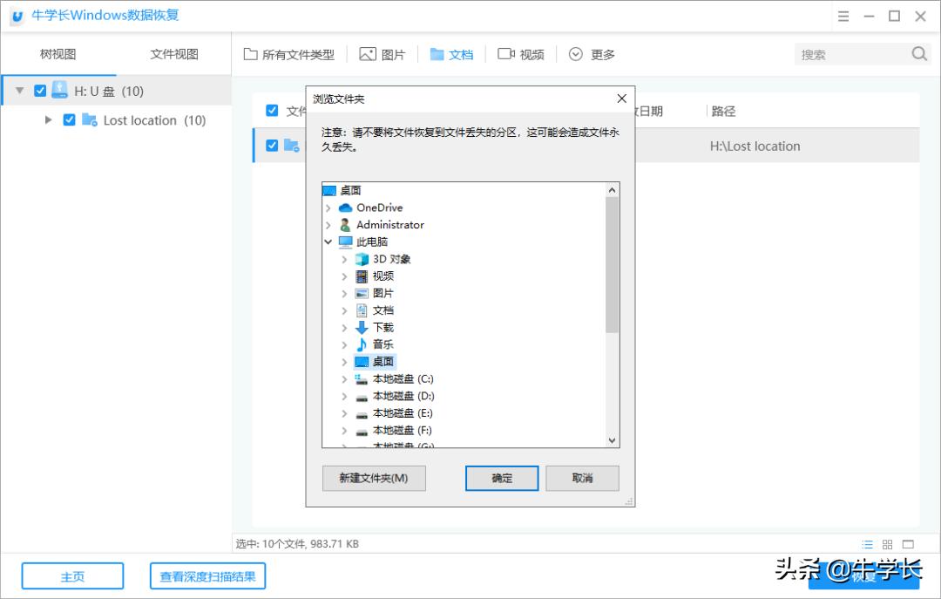Expand the Lost location tree node
The width and height of the screenshot is (941, 599).
[x=49, y=120]
